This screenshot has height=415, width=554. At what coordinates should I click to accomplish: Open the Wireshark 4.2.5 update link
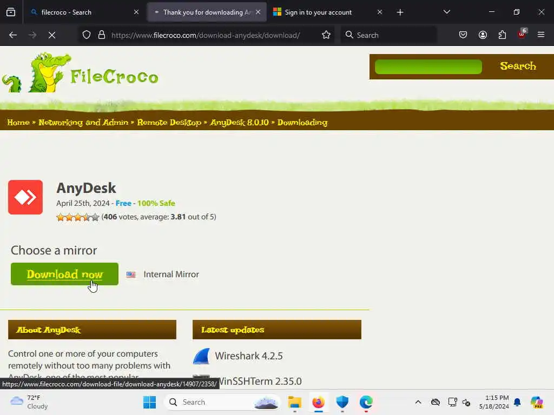coord(249,356)
